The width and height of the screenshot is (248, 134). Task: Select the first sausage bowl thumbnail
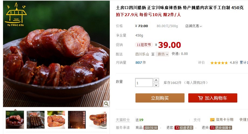click(15, 120)
